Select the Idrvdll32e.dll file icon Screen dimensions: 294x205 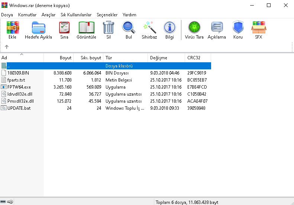click(x=4, y=94)
